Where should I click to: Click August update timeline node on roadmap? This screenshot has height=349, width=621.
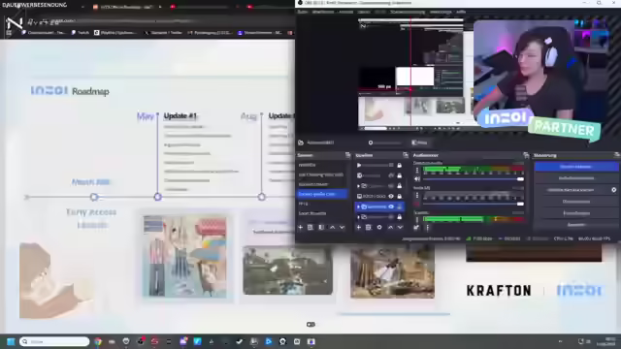[261, 197]
